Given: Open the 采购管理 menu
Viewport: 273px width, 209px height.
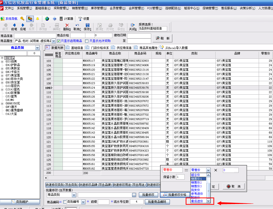Looking at the screenshot, I should coord(61,8).
